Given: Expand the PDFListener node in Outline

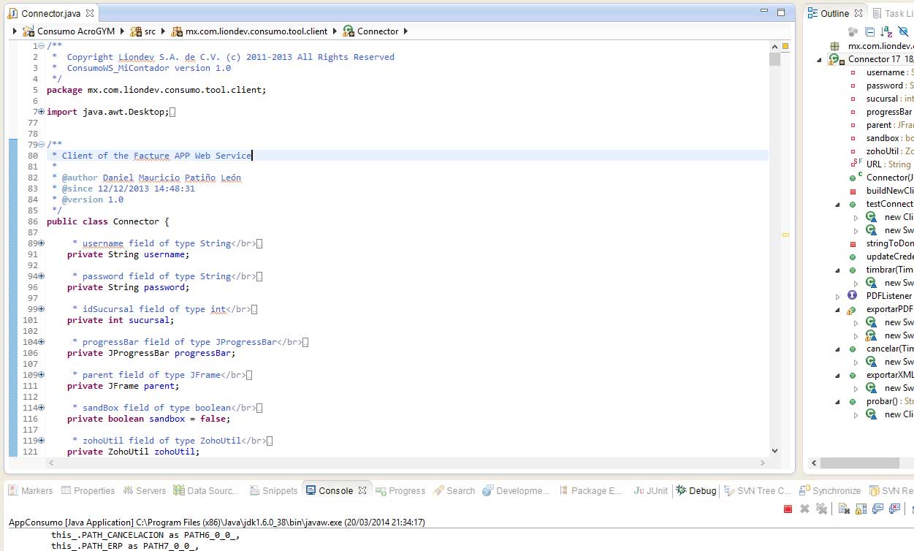Looking at the screenshot, I should pyautogui.click(x=838, y=296).
